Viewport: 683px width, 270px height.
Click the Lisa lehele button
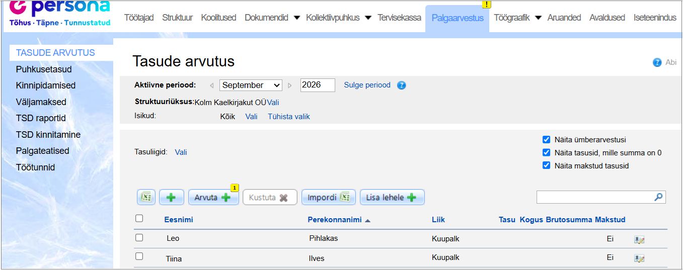point(392,197)
